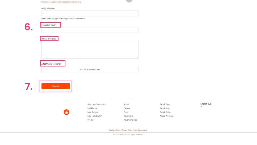Open the User Help Community link
This screenshot has height=145, width=257.
96,104
